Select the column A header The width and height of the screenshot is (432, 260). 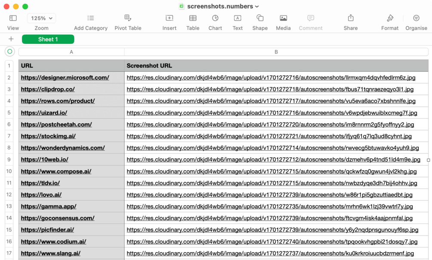pyautogui.click(x=71, y=52)
